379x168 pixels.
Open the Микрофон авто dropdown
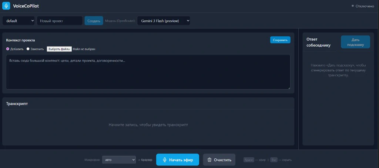click(x=119, y=160)
